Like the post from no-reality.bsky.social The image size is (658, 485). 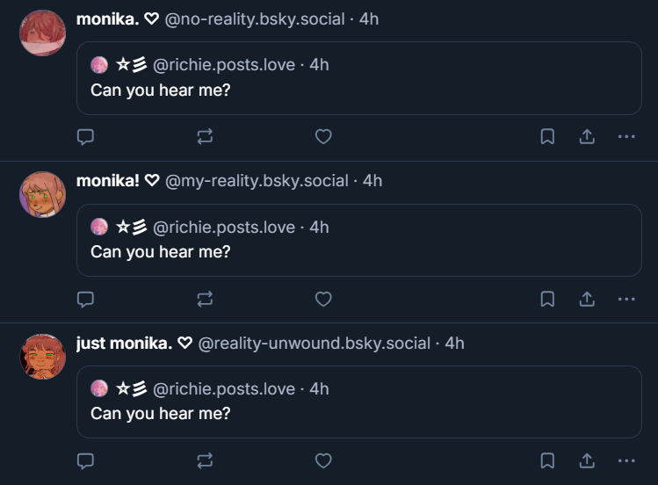323,137
